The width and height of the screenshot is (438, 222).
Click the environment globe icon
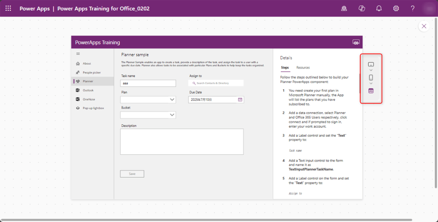coord(344,9)
